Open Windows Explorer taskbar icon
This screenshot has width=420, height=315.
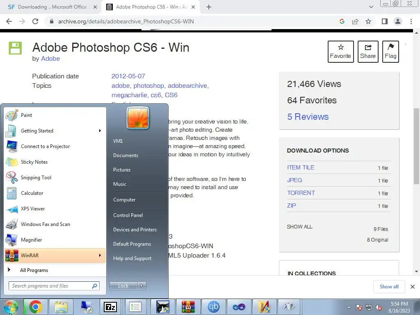coord(61,307)
